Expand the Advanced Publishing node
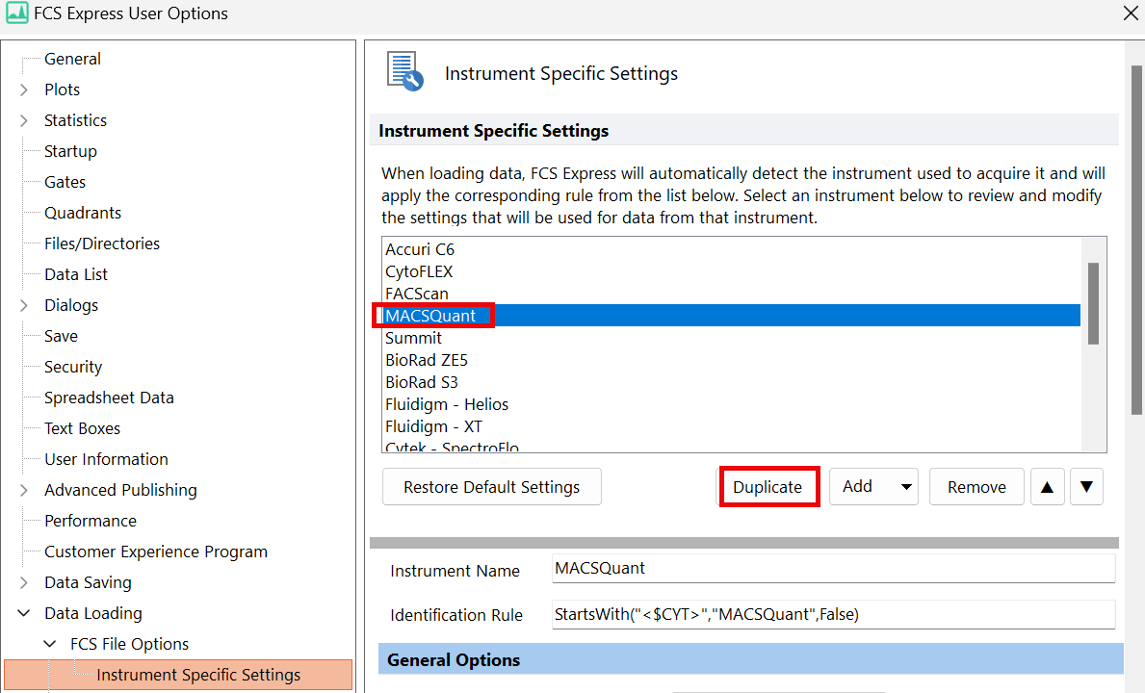The height and width of the screenshot is (693, 1145). point(24,490)
